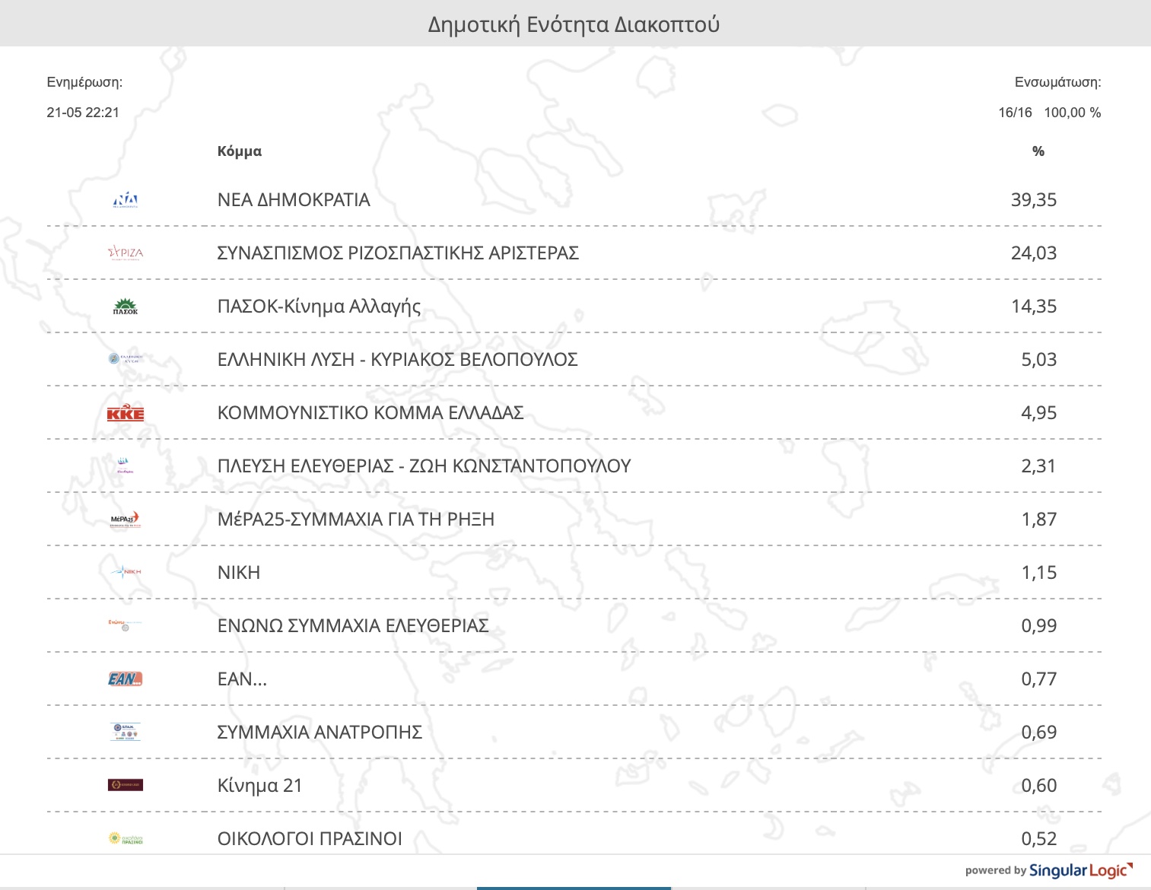
Task: Click the 1,87 percentage value
Action: (1039, 520)
